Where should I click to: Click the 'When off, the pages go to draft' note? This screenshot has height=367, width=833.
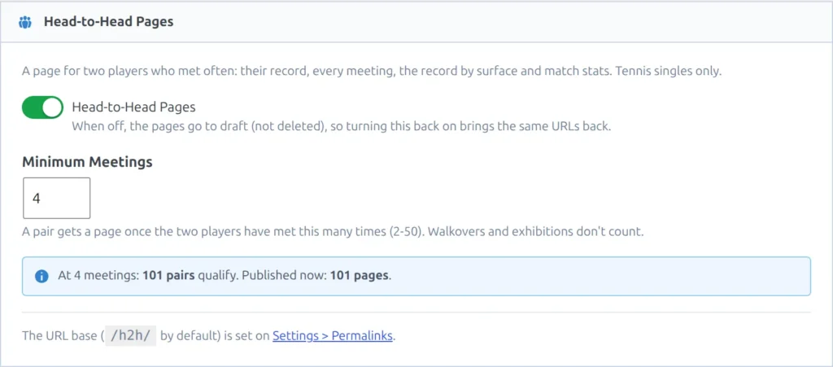(342, 128)
